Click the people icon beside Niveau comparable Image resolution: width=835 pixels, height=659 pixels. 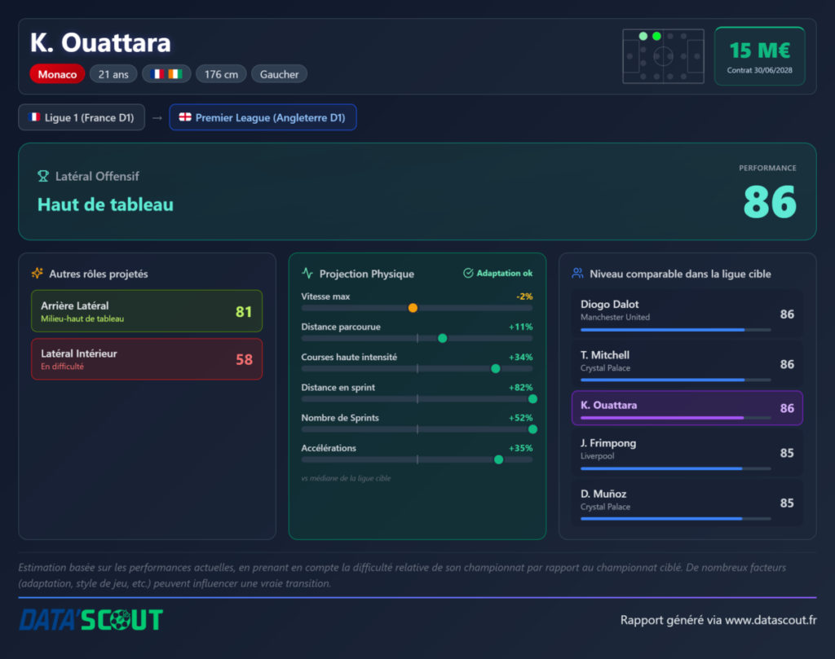point(577,274)
